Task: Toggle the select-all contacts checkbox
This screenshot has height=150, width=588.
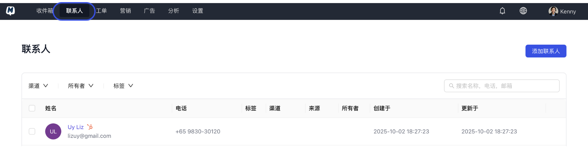Action: point(32,108)
